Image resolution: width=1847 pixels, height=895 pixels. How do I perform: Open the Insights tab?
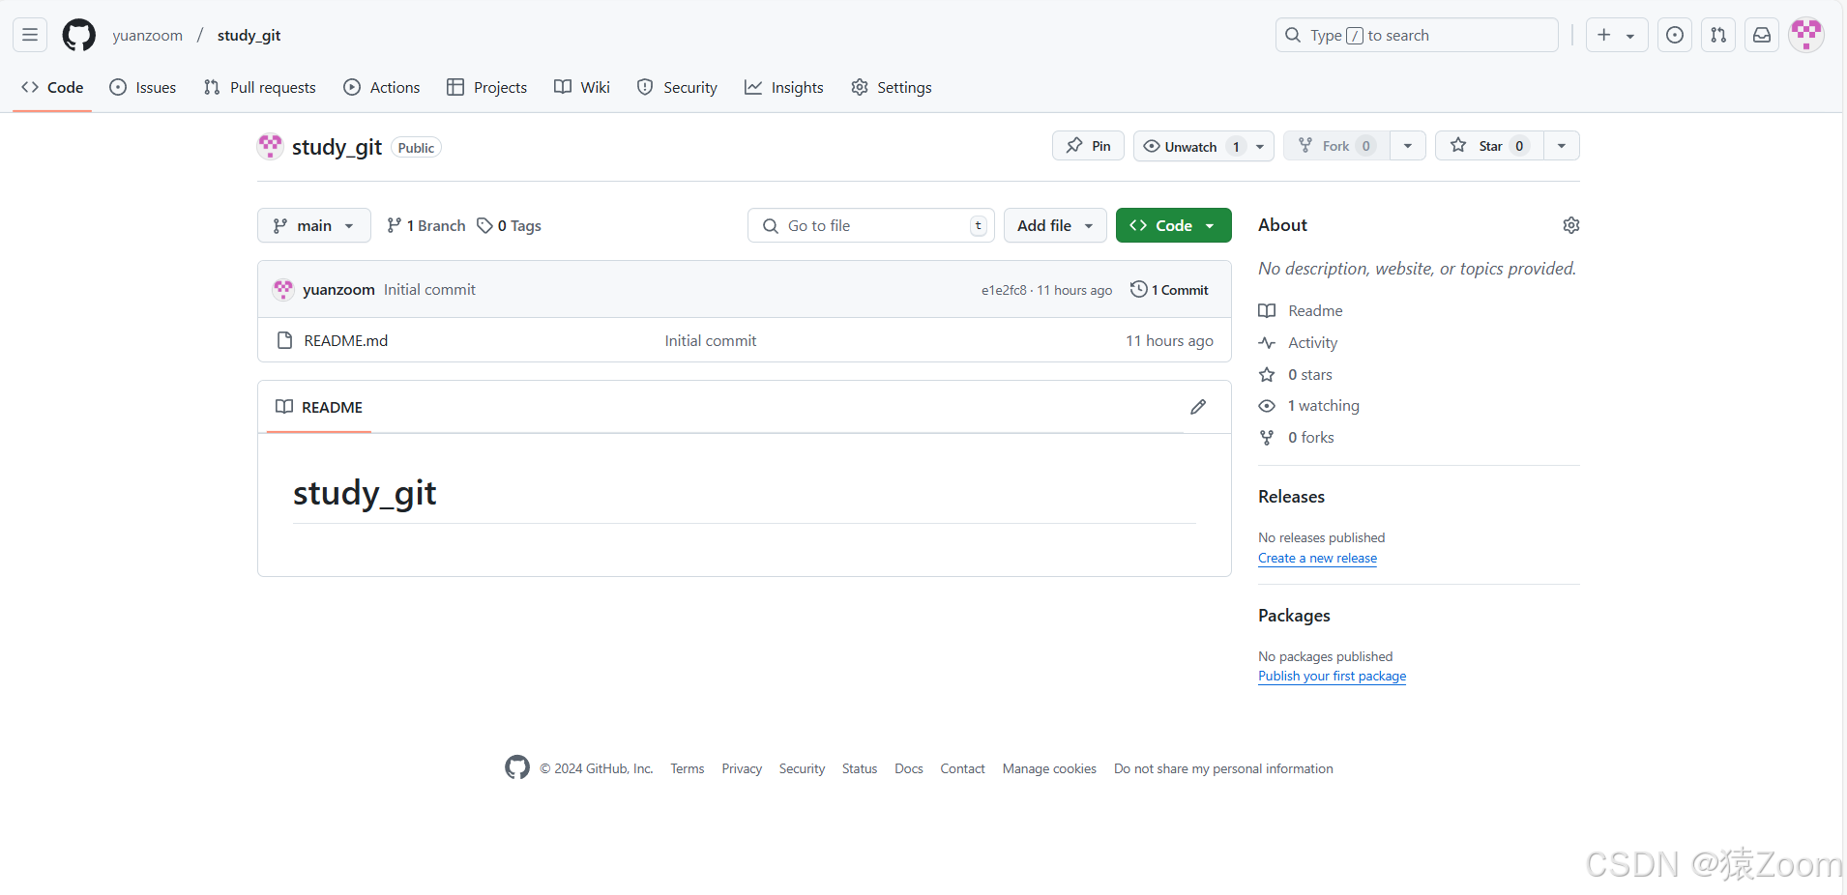click(x=783, y=87)
